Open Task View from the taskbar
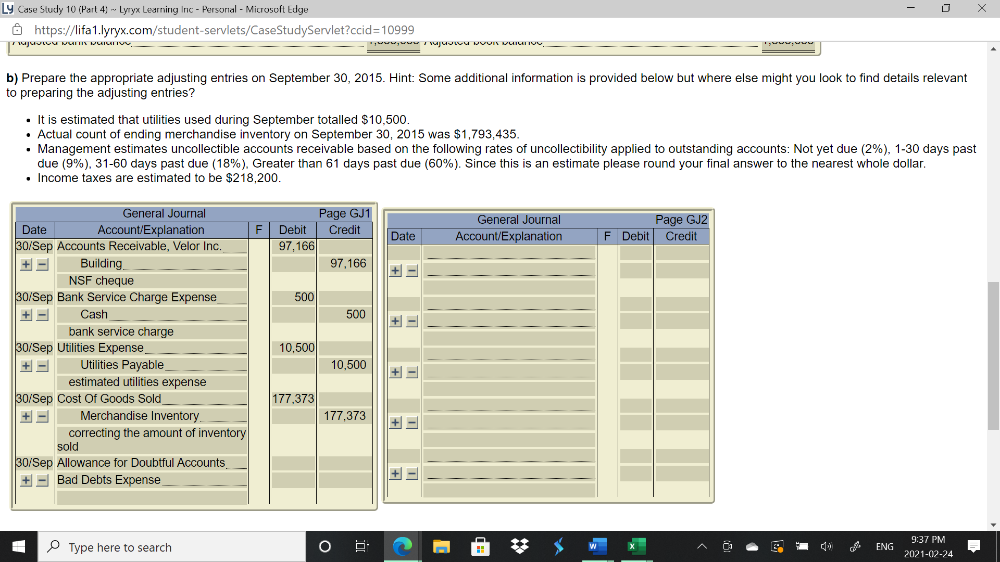Viewport: 1000px width, 562px height. click(362, 546)
